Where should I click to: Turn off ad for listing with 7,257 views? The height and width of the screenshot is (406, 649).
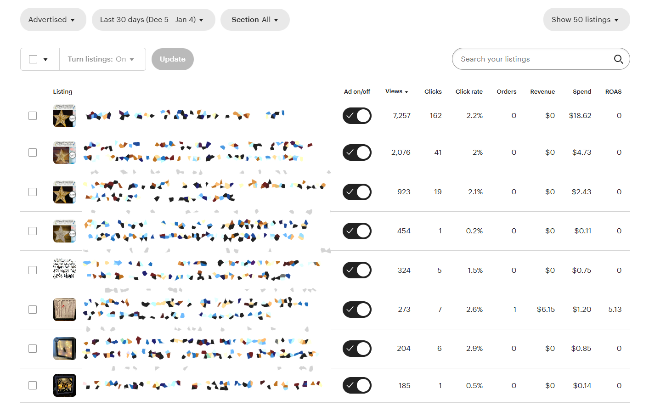pyautogui.click(x=357, y=116)
